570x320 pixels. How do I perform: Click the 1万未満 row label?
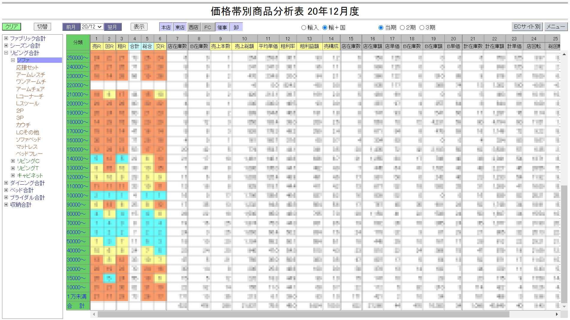[x=78, y=297]
